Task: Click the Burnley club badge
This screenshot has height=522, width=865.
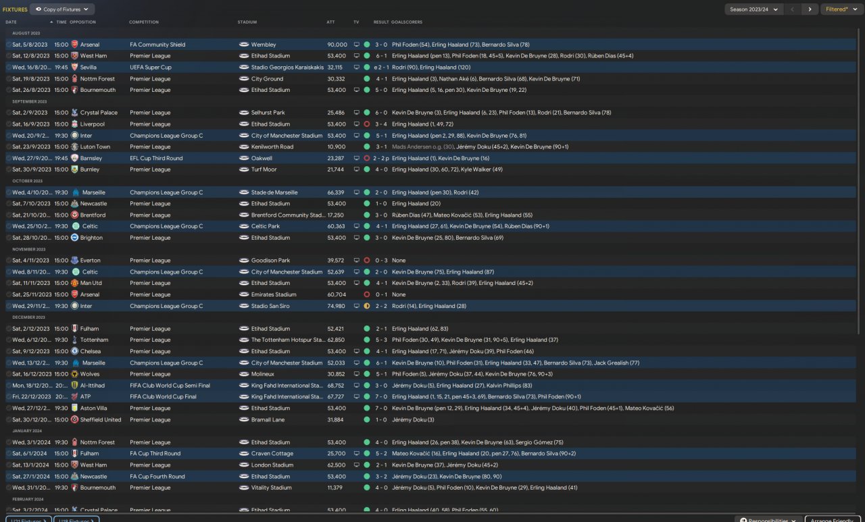Action: coord(75,169)
